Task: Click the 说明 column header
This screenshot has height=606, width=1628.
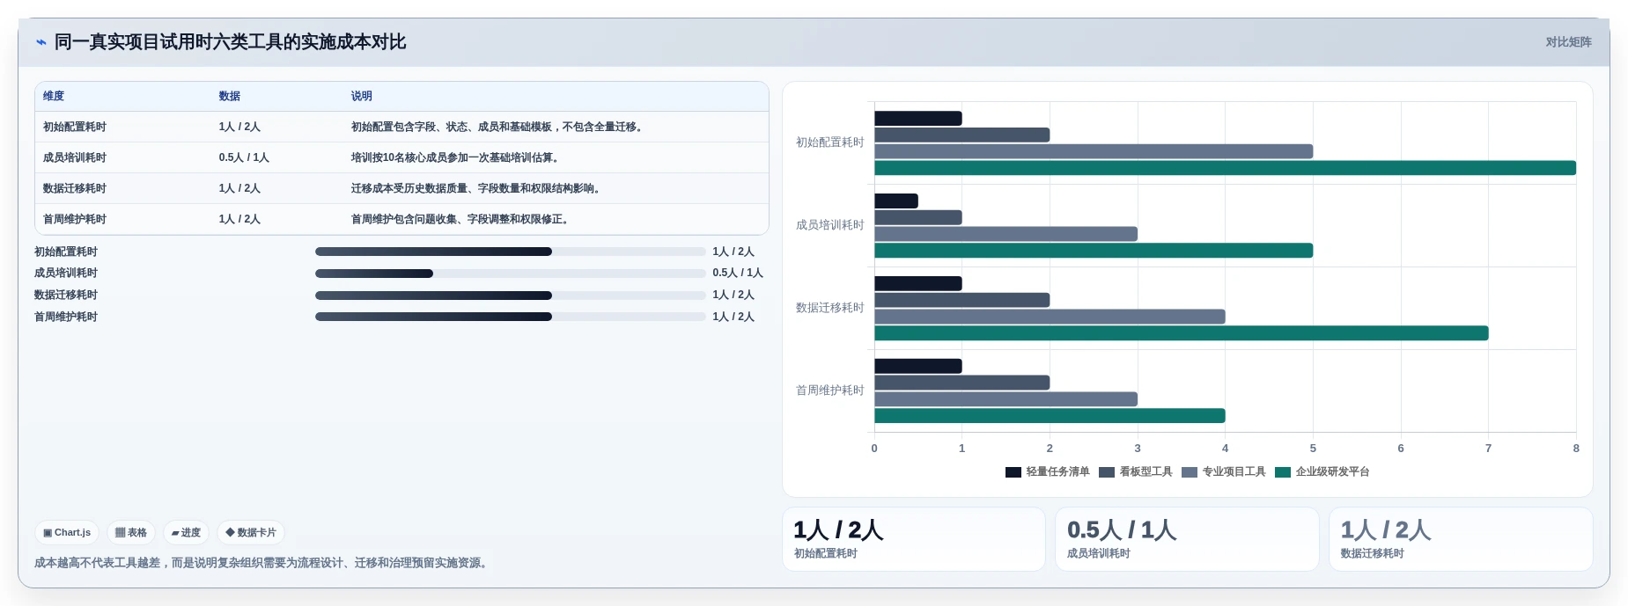Action: tap(362, 96)
